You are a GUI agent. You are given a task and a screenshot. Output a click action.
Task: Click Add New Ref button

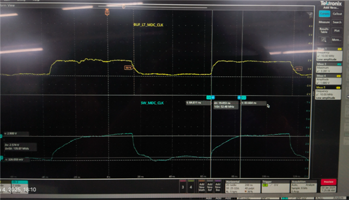tap(209, 186)
